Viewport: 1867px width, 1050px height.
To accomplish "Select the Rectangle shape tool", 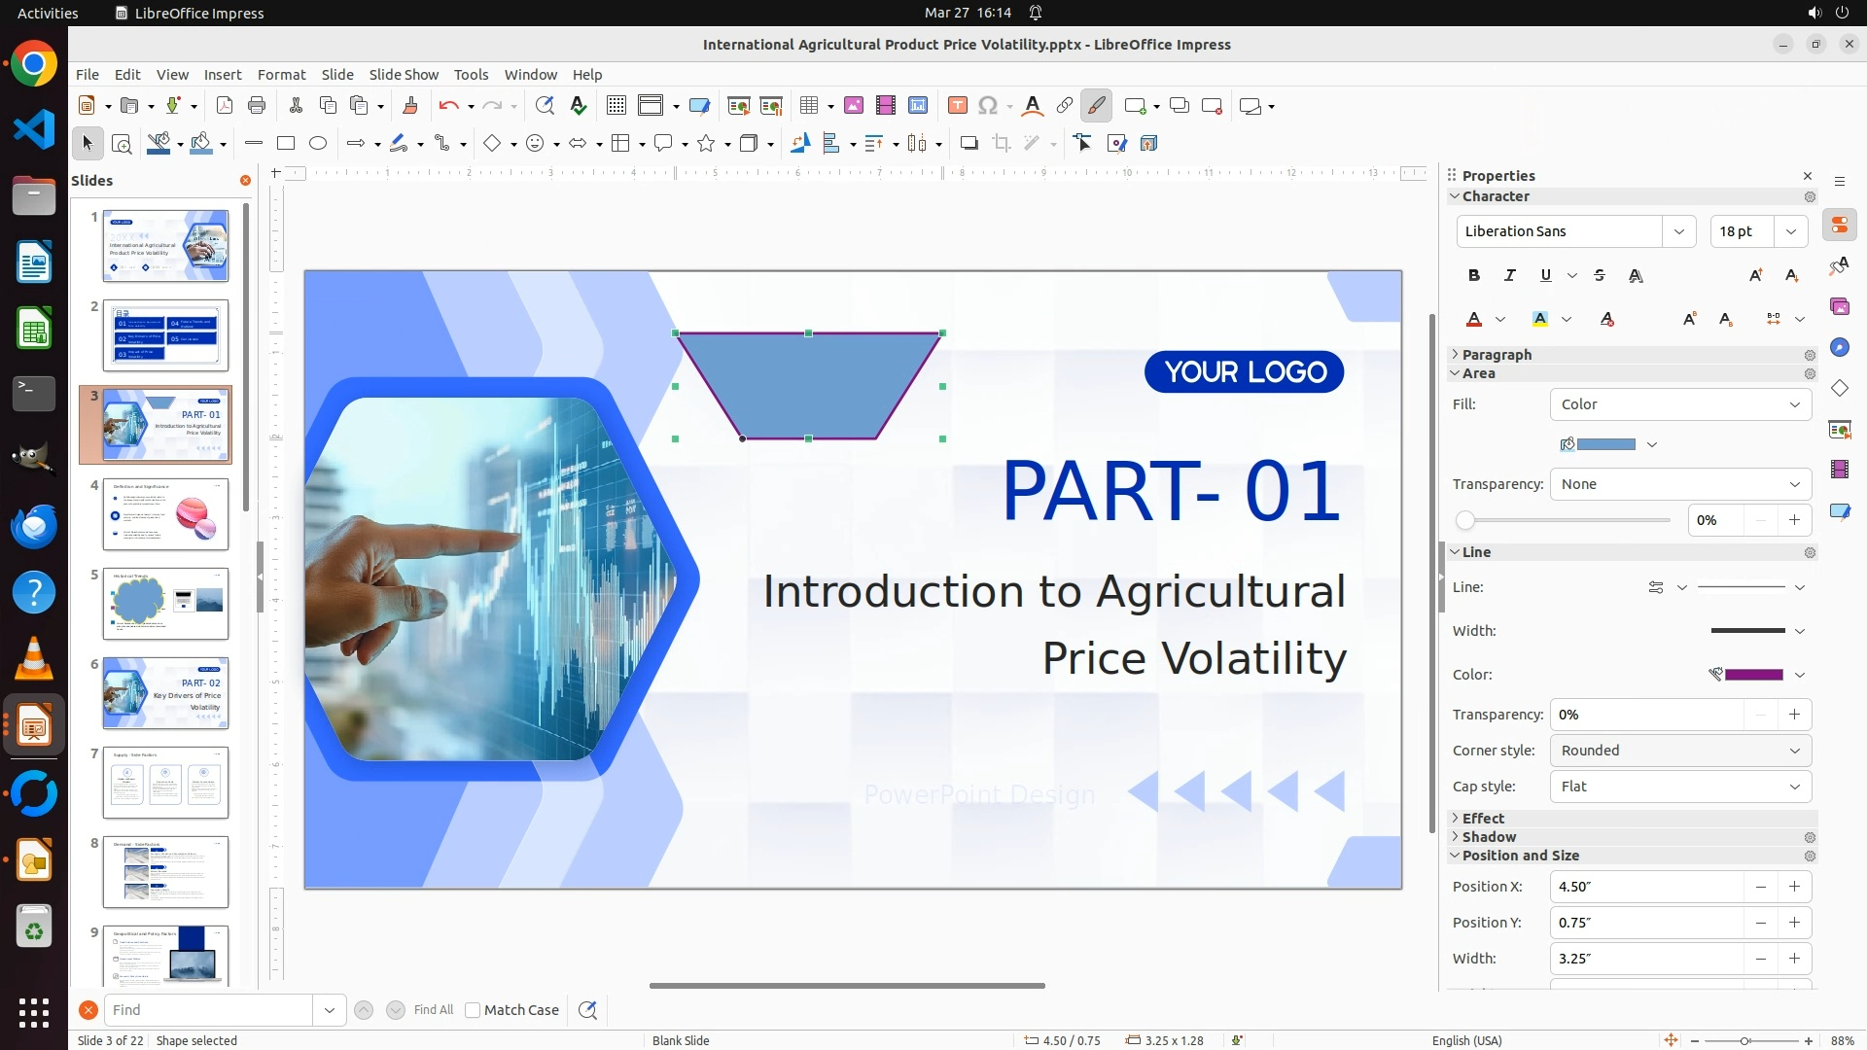I will 285,144.
